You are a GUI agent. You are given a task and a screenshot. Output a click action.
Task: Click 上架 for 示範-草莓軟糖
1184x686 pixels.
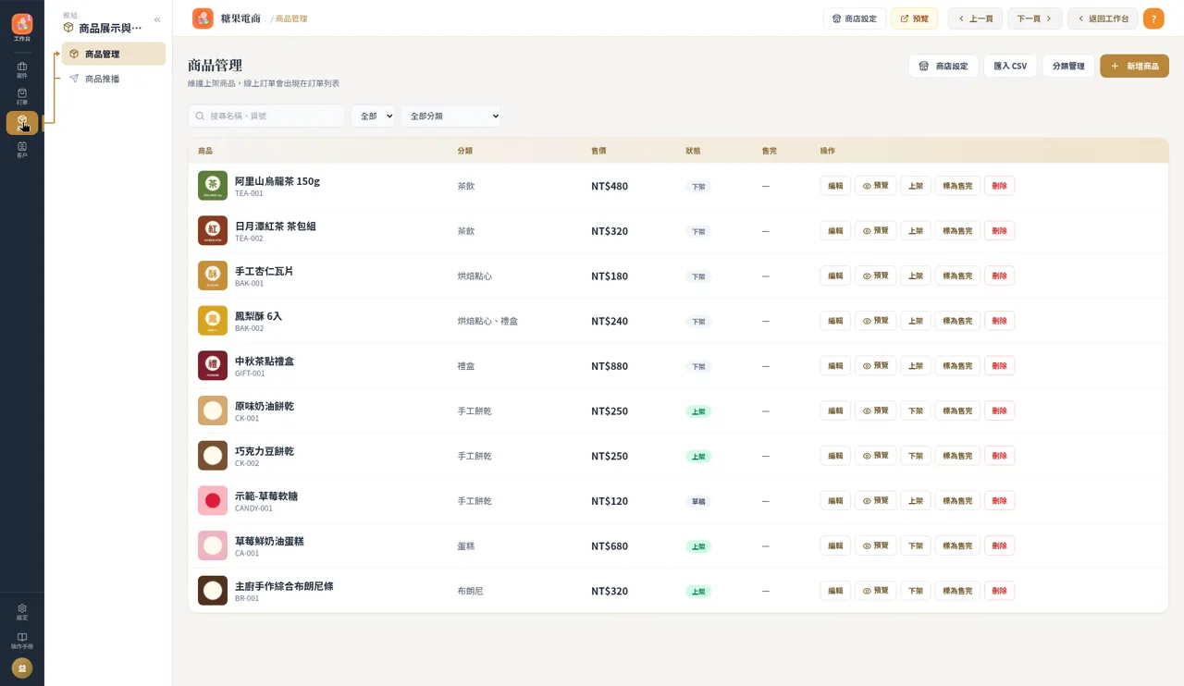[x=916, y=500]
